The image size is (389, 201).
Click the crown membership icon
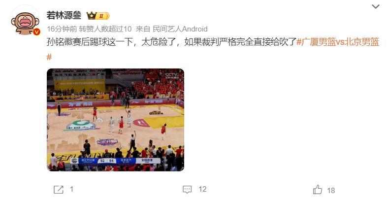click(x=91, y=16)
